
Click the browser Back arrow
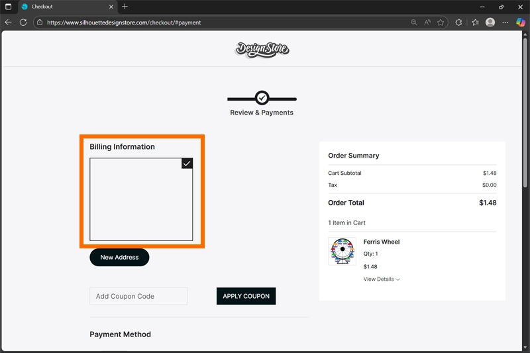point(9,22)
